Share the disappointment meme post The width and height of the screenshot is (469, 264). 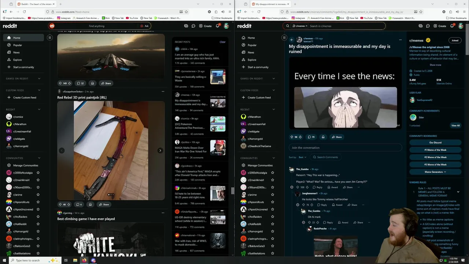(x=336, y=137)
